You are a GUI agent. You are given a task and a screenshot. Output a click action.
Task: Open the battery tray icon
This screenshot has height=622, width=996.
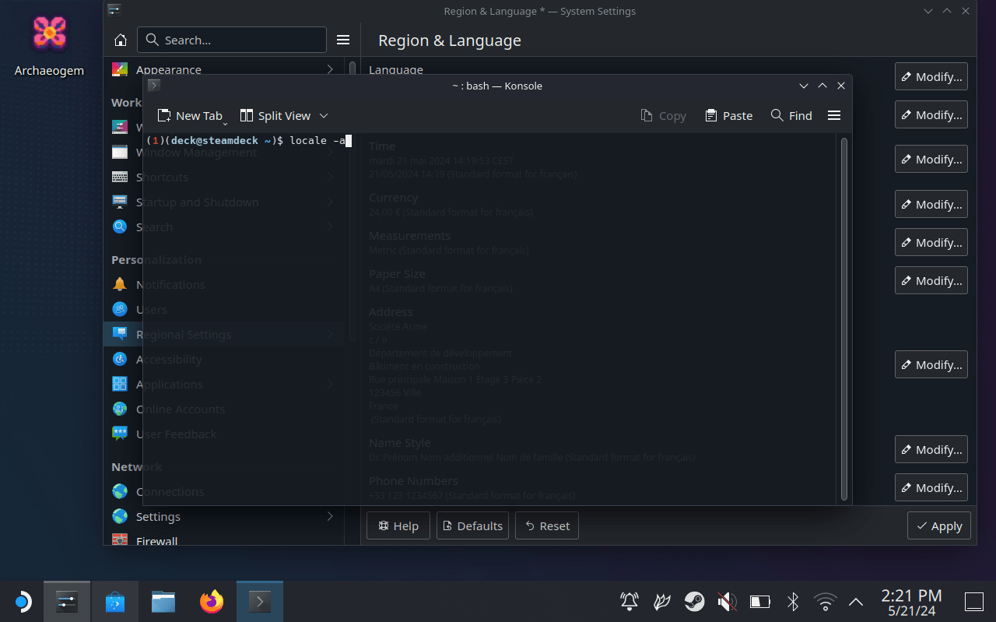point(759,601)
